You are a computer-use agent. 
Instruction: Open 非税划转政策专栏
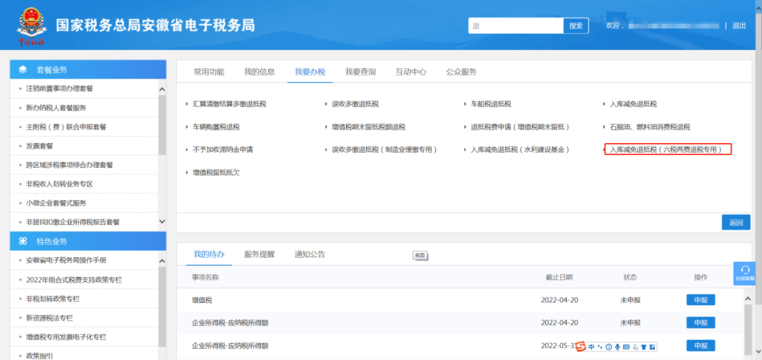pos(52,299)
